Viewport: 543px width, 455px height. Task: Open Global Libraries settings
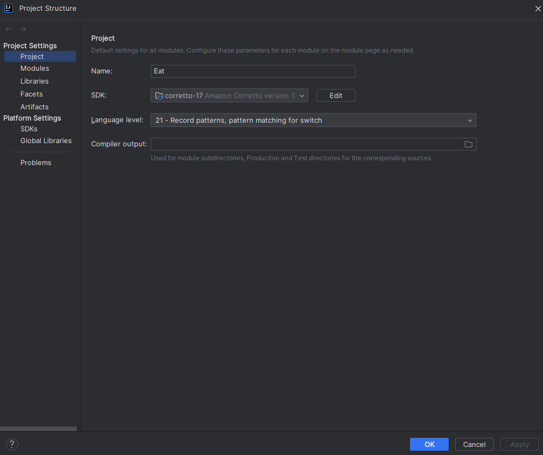(x=46, y=140)
